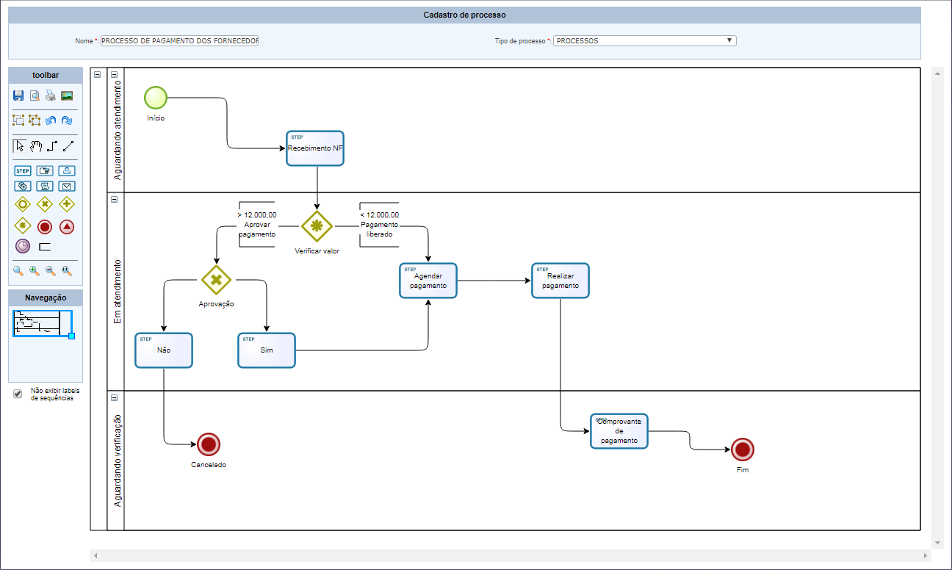Image resolution: width=952 pixels, height=570 pixels.
Task: Select the 'Aprovação' gateway diamond
Action: pos(216,280)
